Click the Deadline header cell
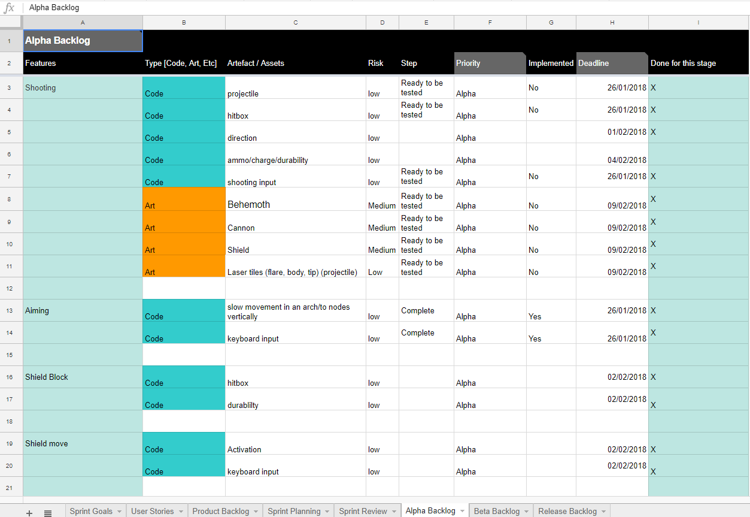The image size is (750, 517). click(x=612, y=63)
